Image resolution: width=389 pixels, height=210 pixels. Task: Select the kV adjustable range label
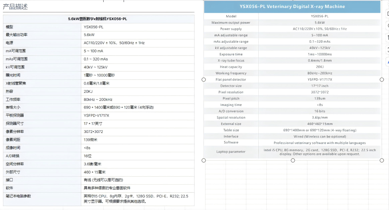(x=231, y=48)
